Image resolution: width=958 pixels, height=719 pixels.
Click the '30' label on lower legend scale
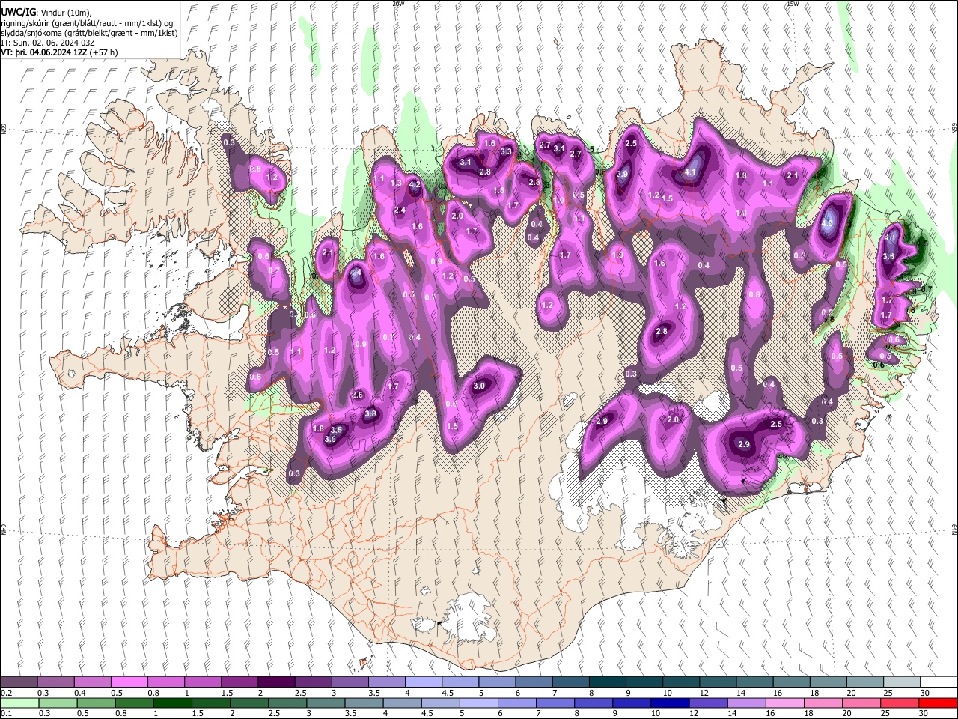924,713
